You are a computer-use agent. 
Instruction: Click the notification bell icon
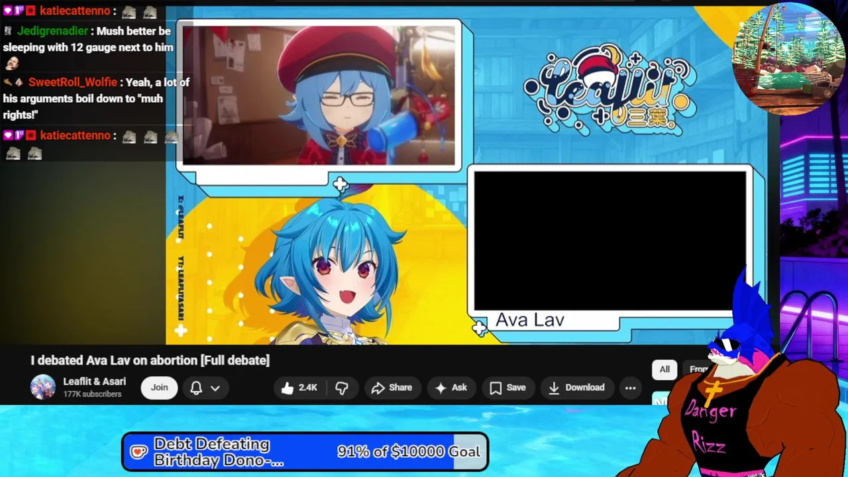coord(196,388)
